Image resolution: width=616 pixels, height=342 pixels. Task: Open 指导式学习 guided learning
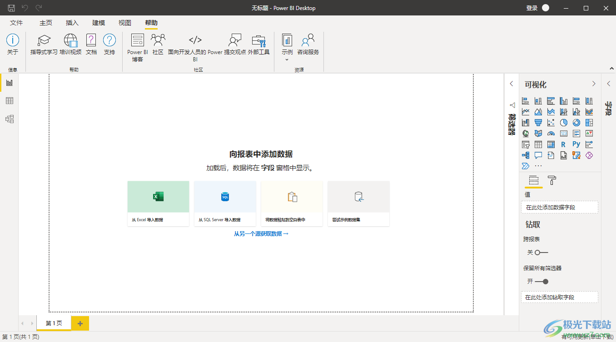click(44, 45)
